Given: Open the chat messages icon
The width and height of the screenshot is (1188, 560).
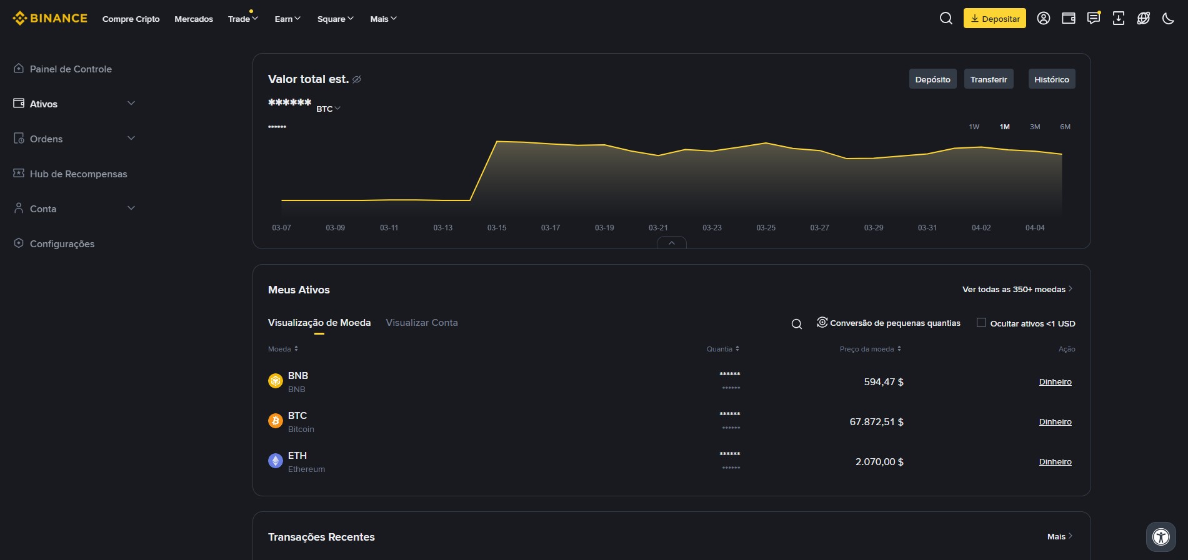Looking at the screenshot, I should click(x=1094, y=18).
